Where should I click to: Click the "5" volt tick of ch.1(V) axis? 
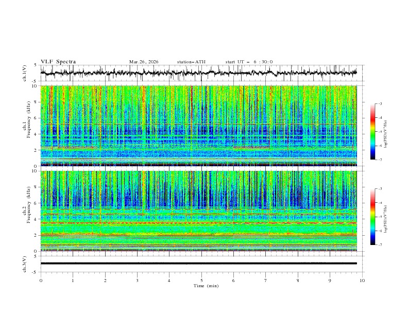(36, 65)
